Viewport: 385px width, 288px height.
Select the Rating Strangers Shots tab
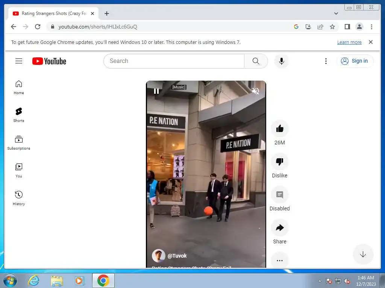point(53,13)
